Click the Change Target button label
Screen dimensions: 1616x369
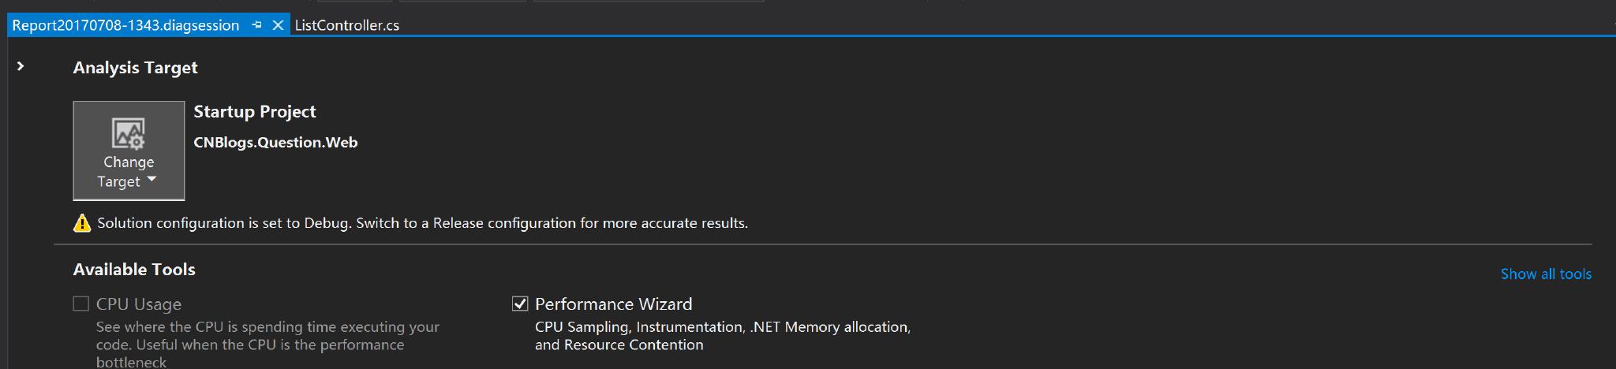click(128, 172)
